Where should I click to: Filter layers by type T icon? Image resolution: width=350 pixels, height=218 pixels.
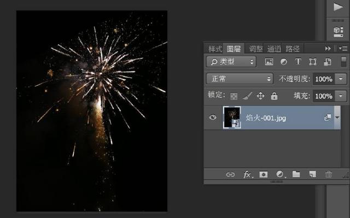pos(298,62)
